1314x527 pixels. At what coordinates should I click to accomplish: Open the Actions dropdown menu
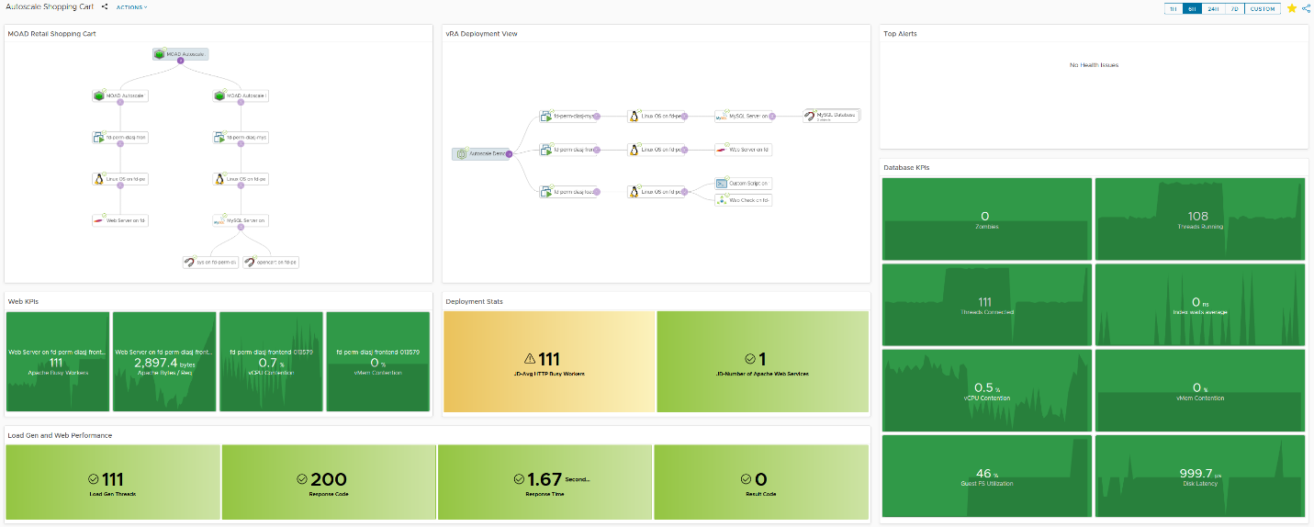tap(131, 6)
